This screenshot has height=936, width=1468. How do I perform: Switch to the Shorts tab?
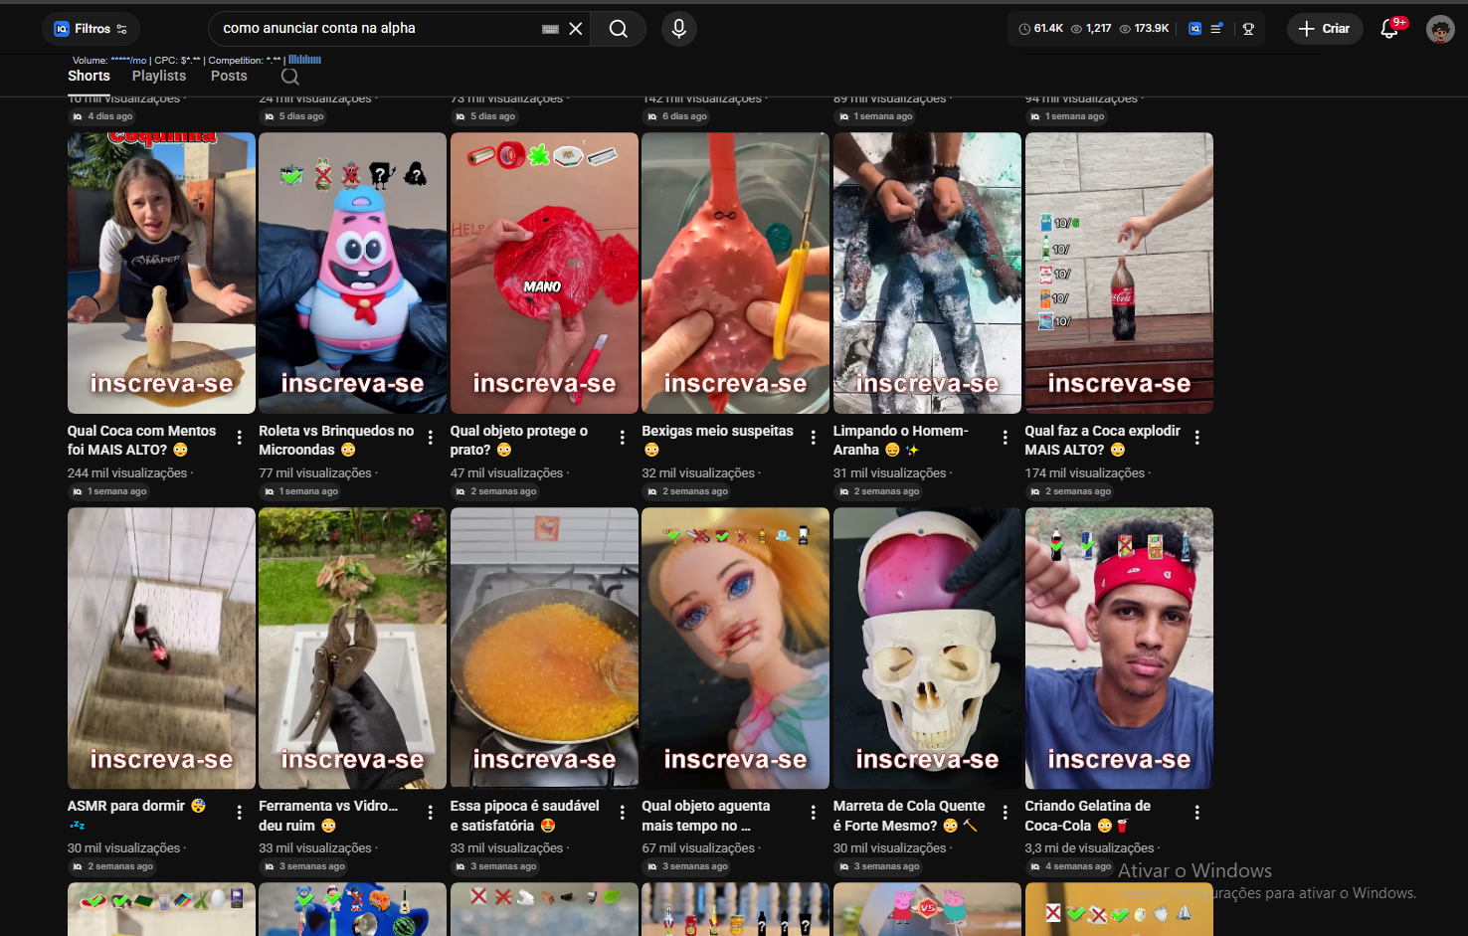pyautogui.click(x=89, y=76)
